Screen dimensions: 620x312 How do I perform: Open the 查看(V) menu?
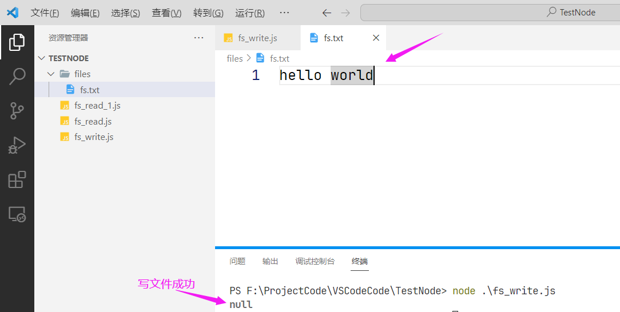point(166,13)
